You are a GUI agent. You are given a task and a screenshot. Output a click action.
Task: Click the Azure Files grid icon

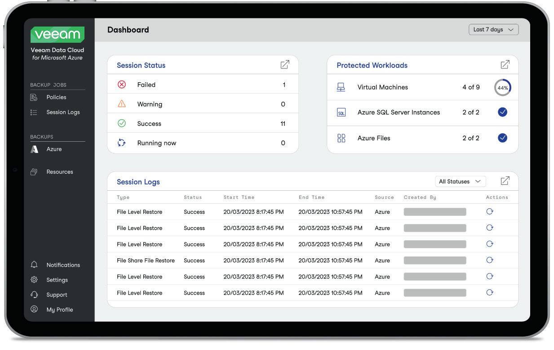pyautogui.click(x=341, y=139)
